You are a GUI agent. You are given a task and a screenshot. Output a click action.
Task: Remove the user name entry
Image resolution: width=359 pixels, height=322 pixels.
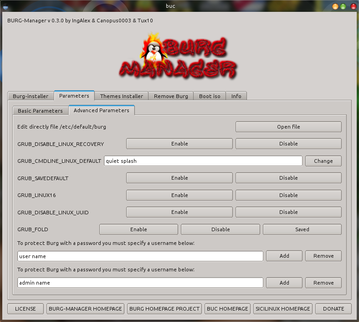[323, 256]
